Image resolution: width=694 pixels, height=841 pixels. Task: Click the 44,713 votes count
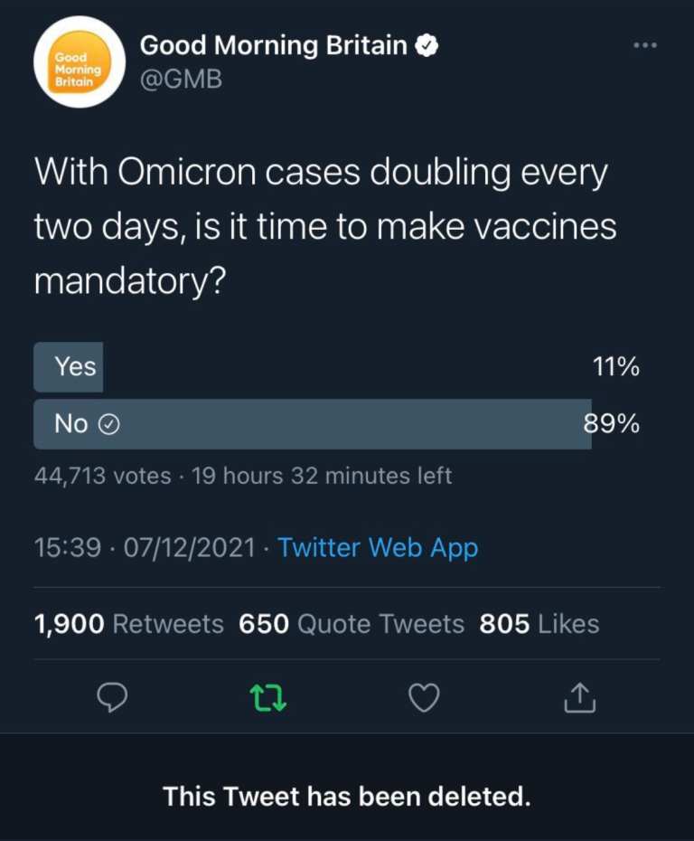(x=102, y=476)
